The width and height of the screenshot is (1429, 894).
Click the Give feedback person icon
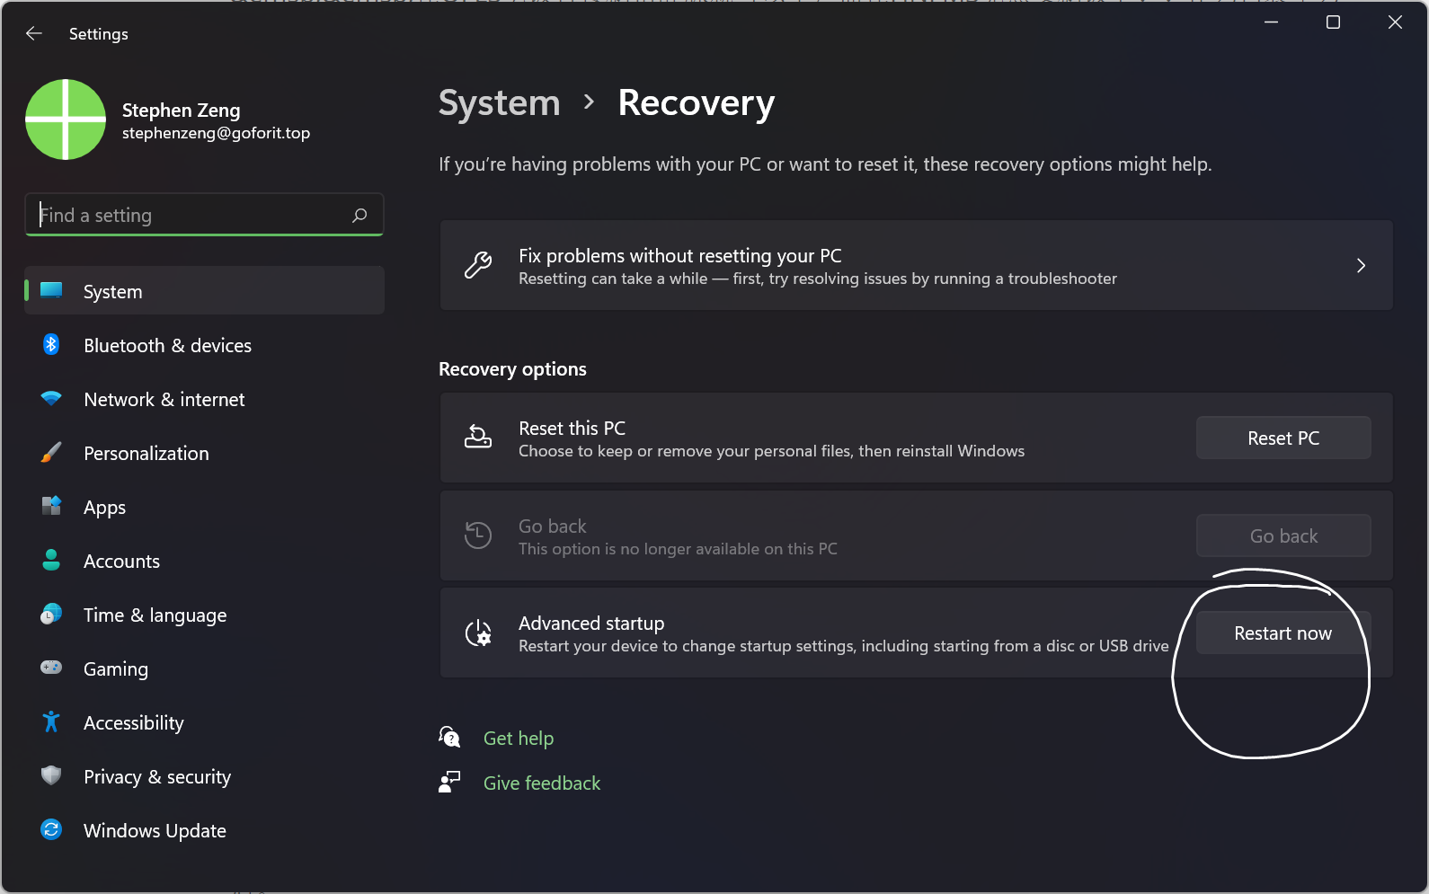coord(449,783)
